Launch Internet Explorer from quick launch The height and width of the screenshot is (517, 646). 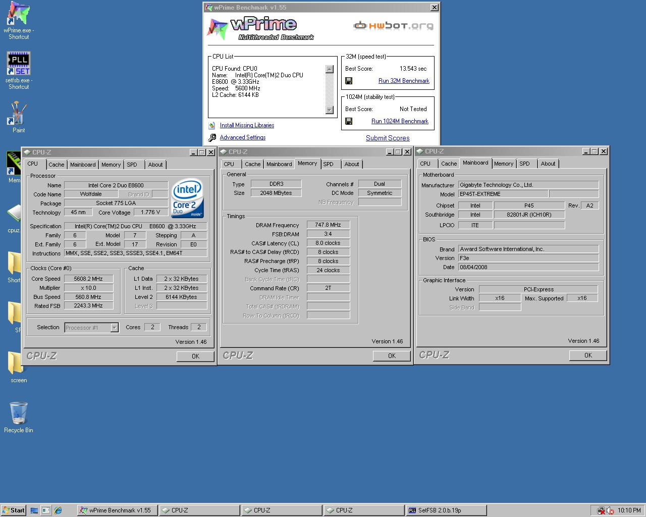pos(58,510)
